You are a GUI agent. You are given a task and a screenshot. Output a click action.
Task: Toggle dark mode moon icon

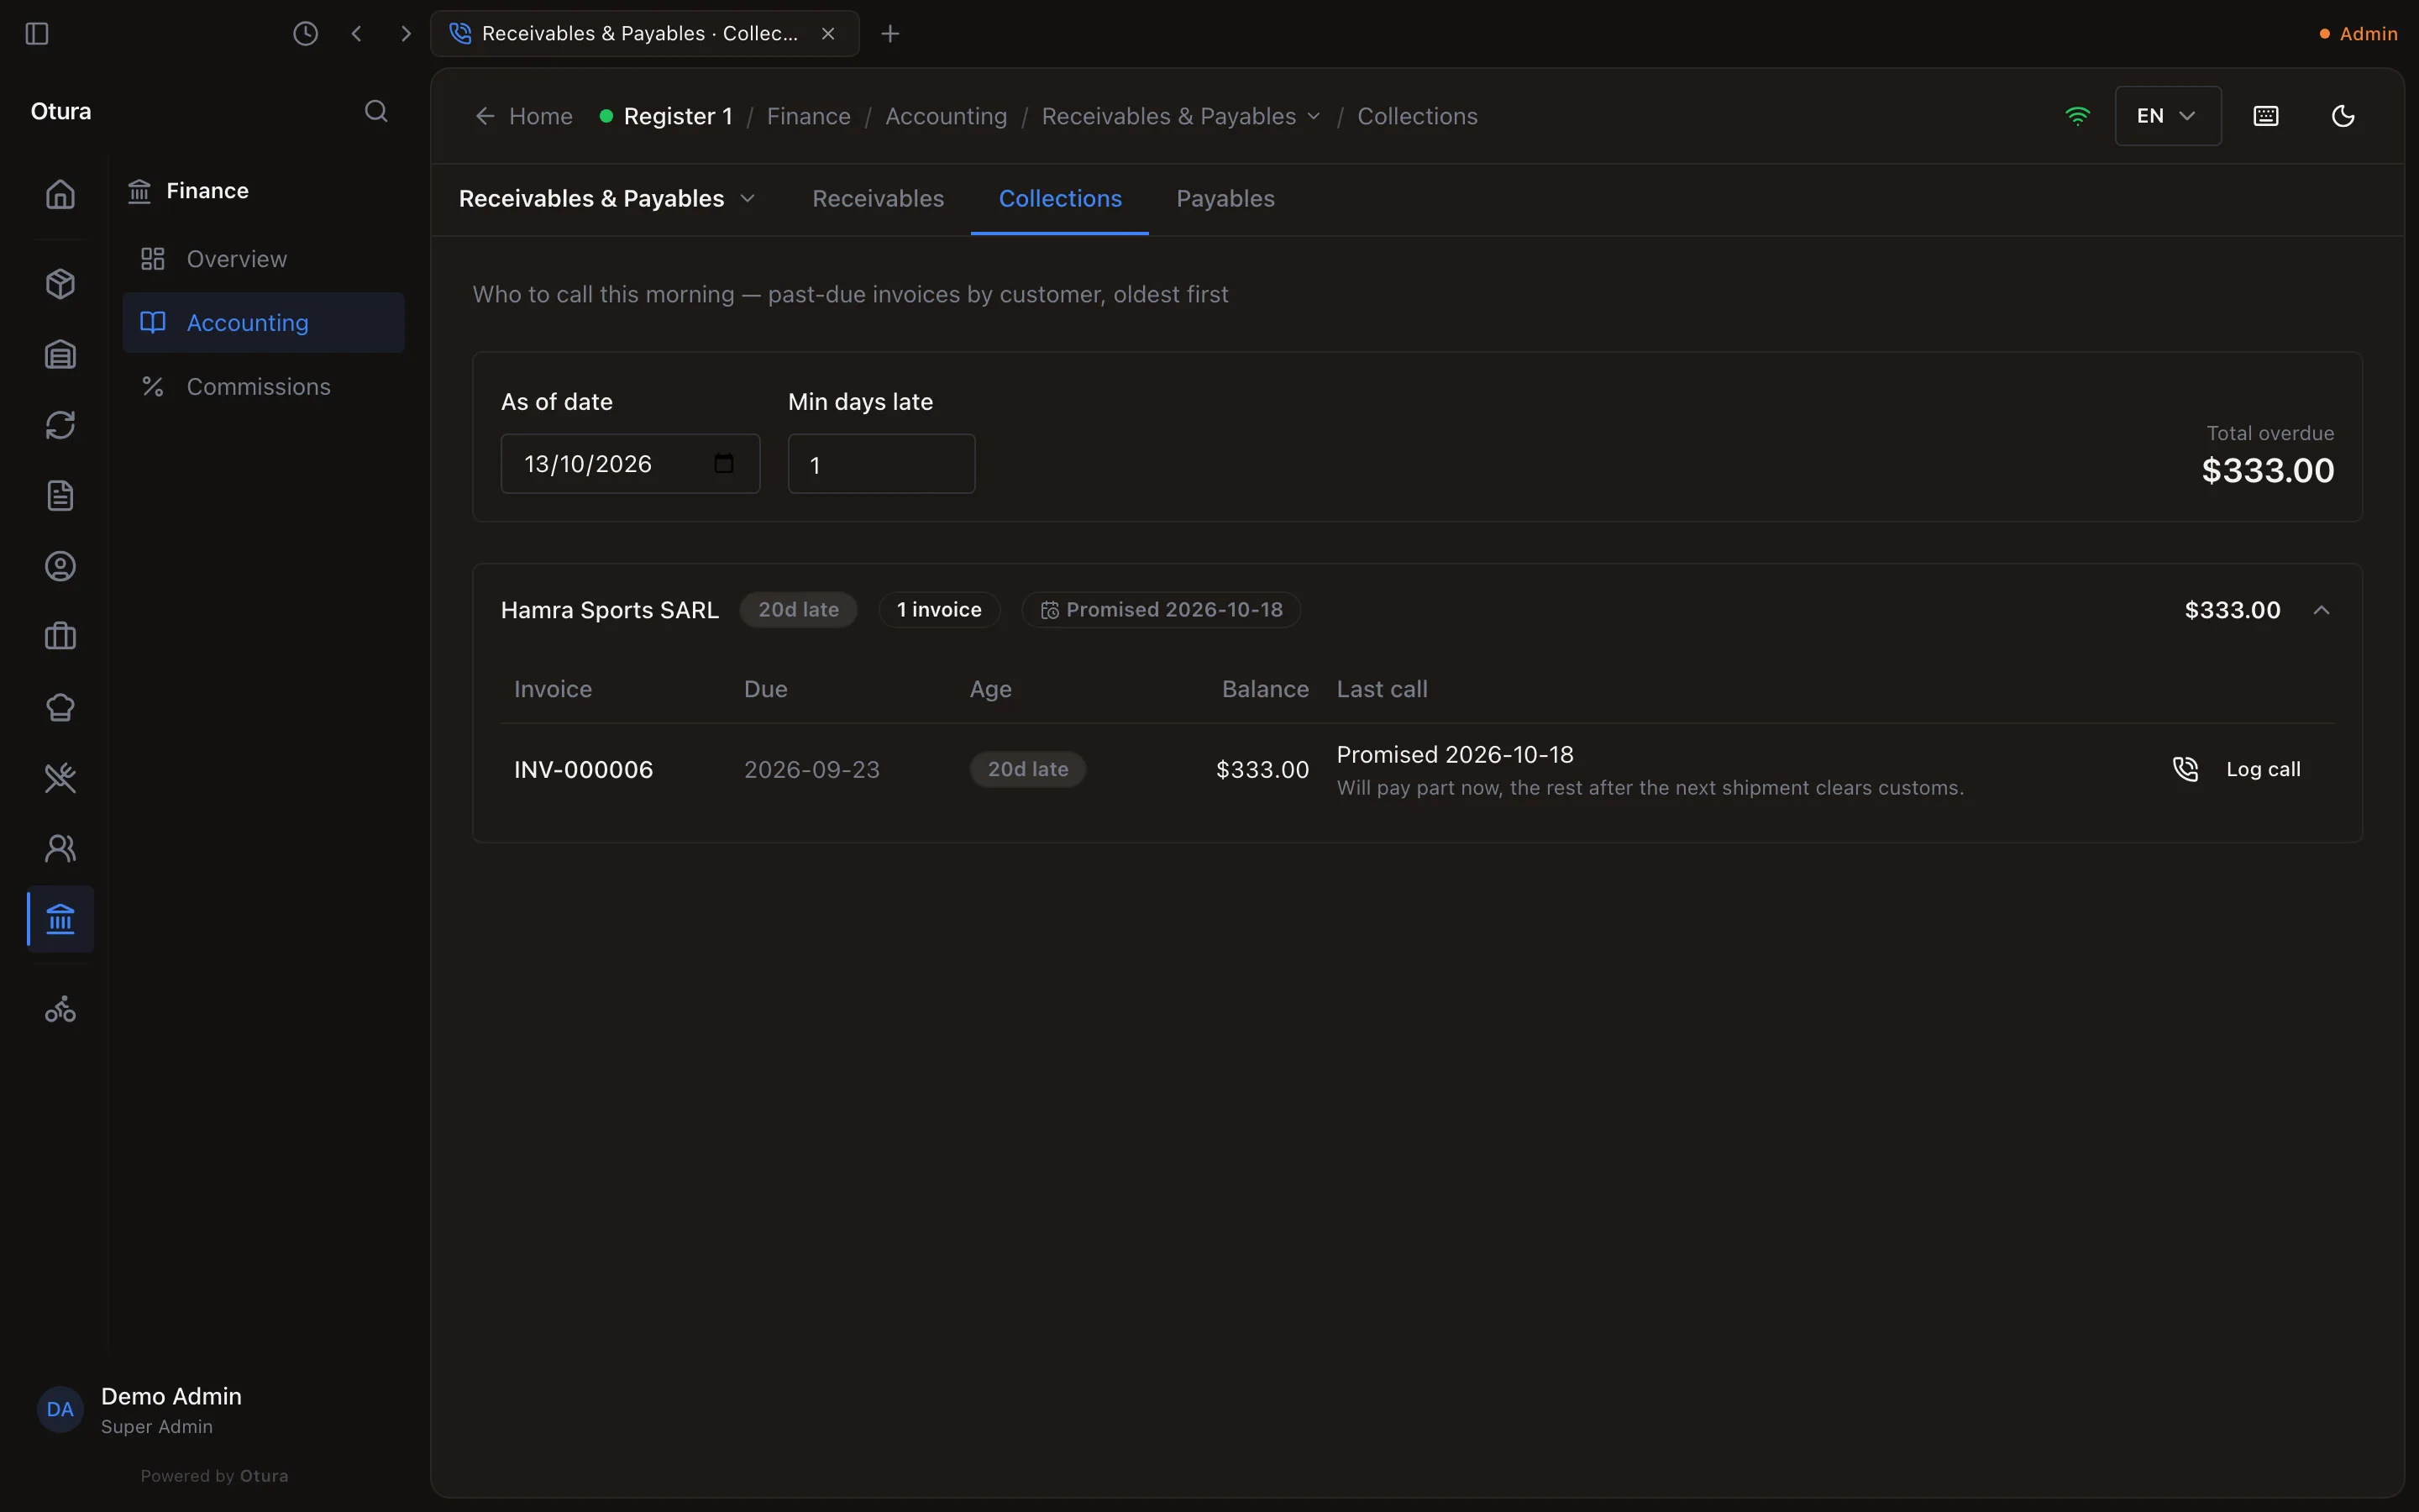pos(2343,116)
